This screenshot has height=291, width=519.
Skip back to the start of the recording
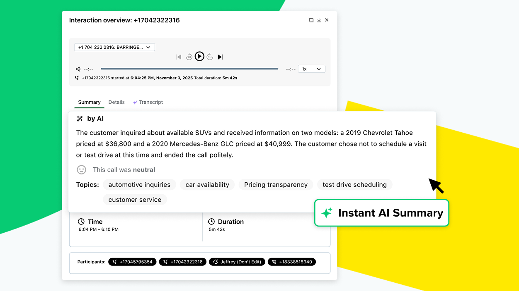[x=179, y=57]
